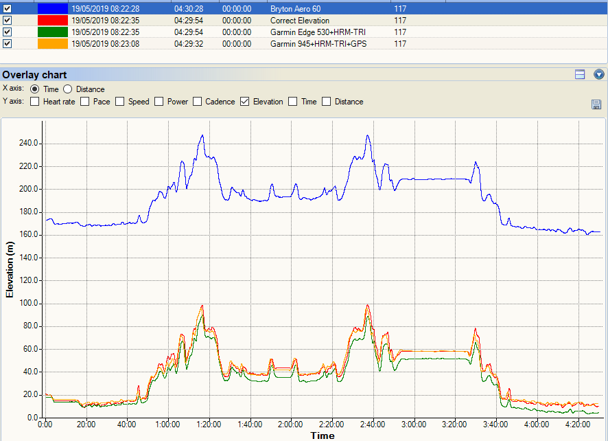Click the Overlay chart panel layout icon
This screenshot has height=441, width=608.
click(580, 74)
